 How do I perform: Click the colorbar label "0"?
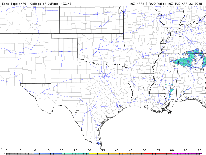pos(7,150)
